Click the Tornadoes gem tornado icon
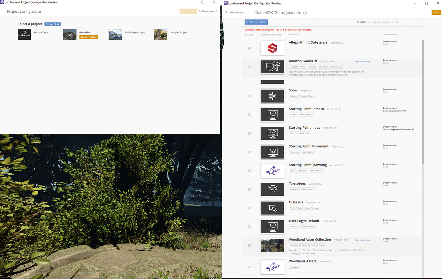Image resolution: width=442 pixels, height=279 pixels. [273, 189]
